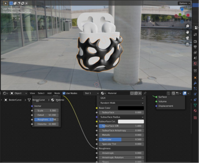The width and height of the screenshot is (199, 163).
Task: Click the zoom view magnifier button
Action: click(188, 26)
